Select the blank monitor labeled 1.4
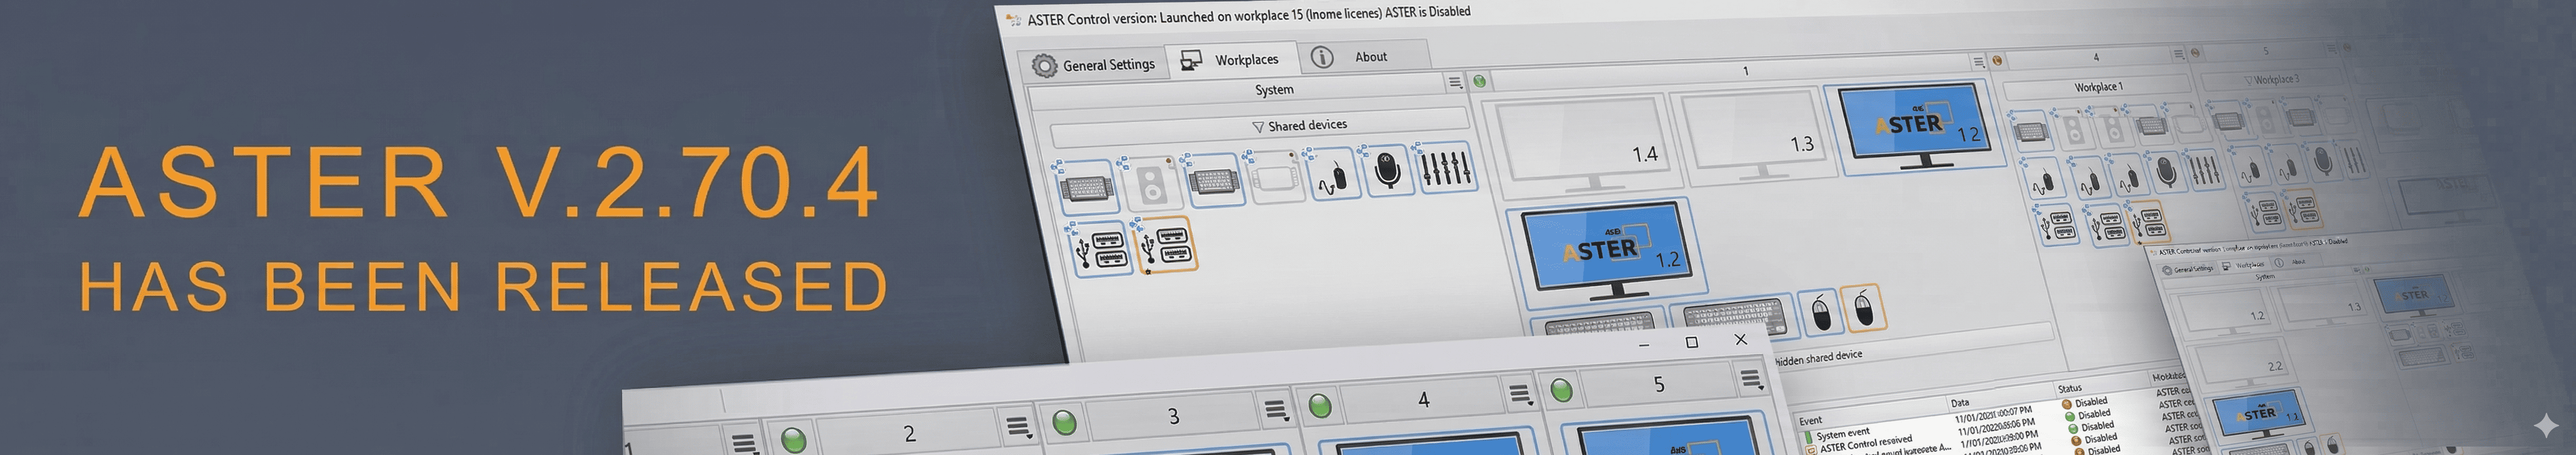The image size is (2576, 455). click(1576, 142)
